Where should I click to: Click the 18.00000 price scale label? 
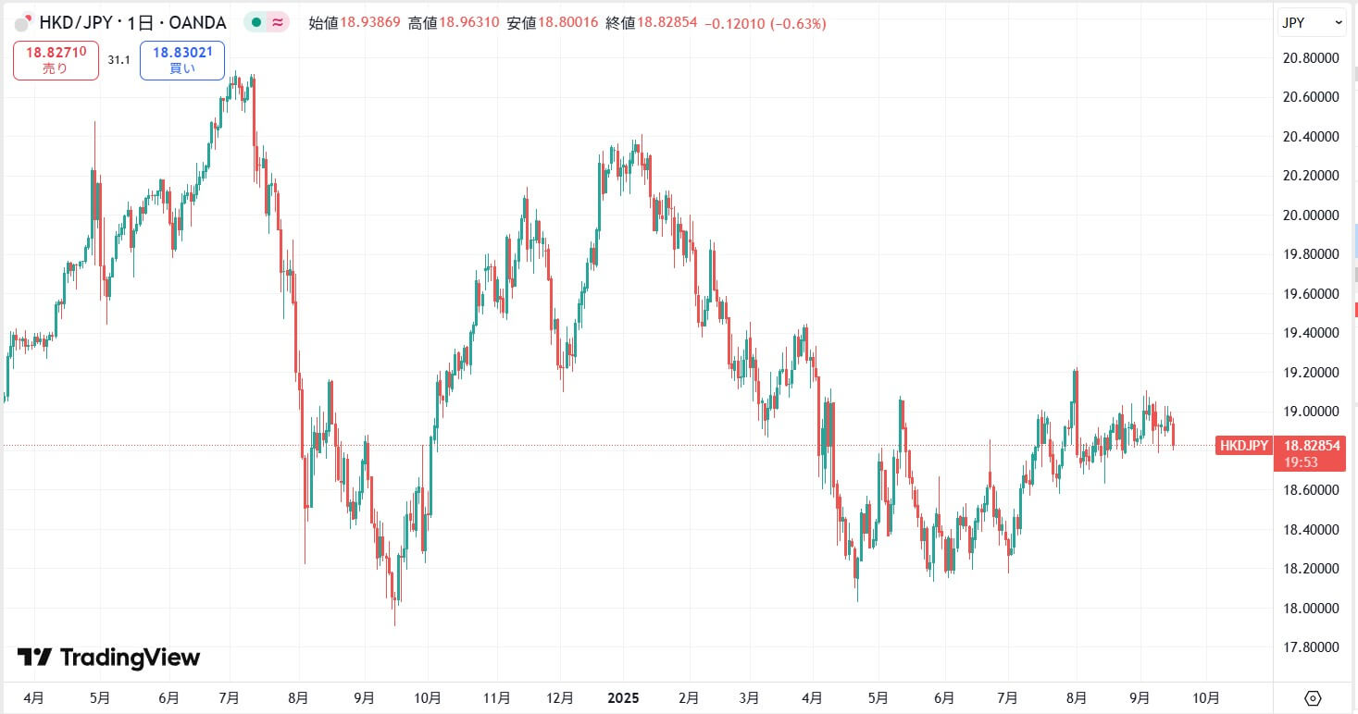pyautogui.click(x=1309, y=609)
